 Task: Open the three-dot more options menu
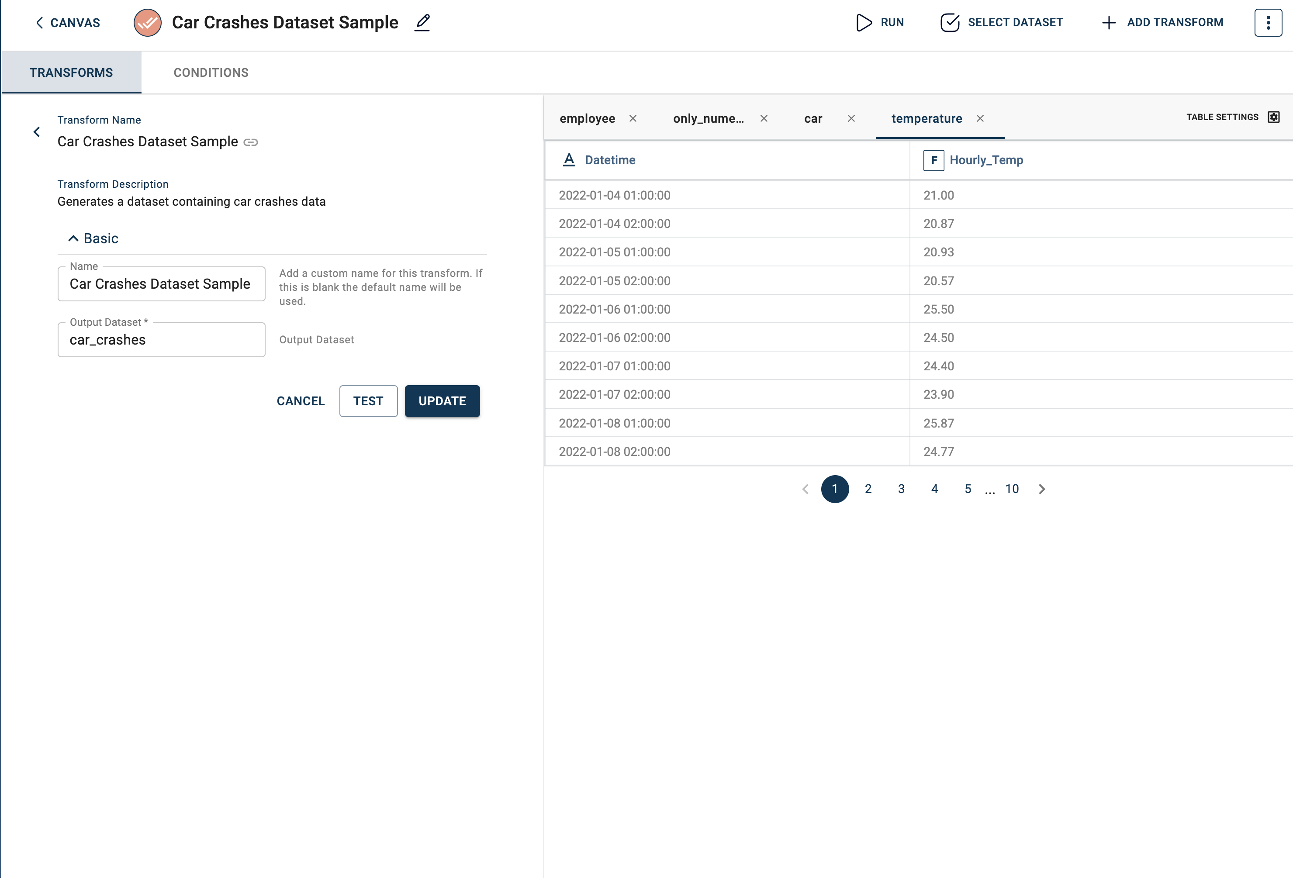(x=1267, y=23)
